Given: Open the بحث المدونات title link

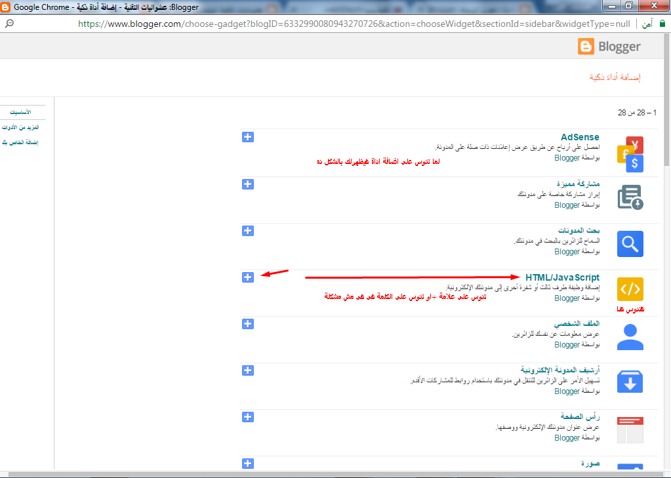Looking at the screenshot, I should pos(579,230).
